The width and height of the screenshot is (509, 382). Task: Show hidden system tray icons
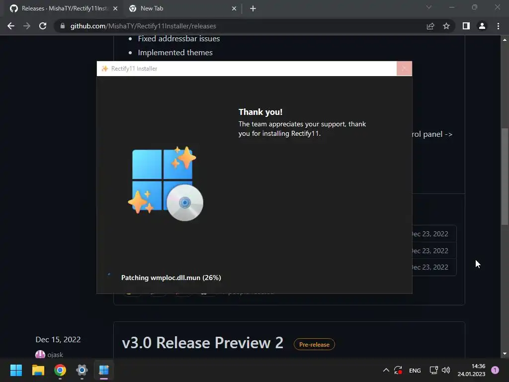coord(386,370)
